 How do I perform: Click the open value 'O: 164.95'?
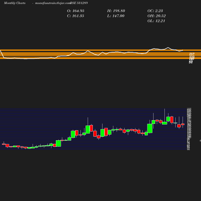click(76, 11)
